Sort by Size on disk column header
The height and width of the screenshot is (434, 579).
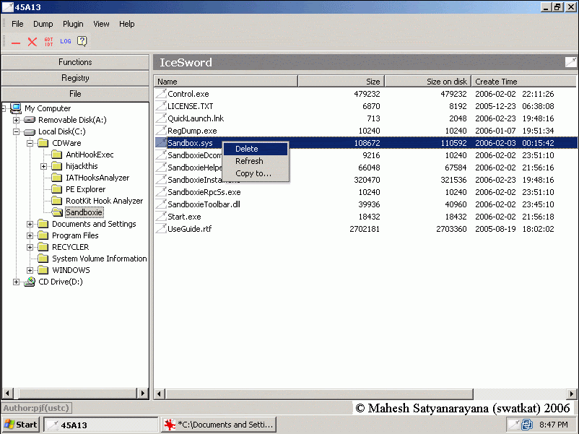(428, 82)
